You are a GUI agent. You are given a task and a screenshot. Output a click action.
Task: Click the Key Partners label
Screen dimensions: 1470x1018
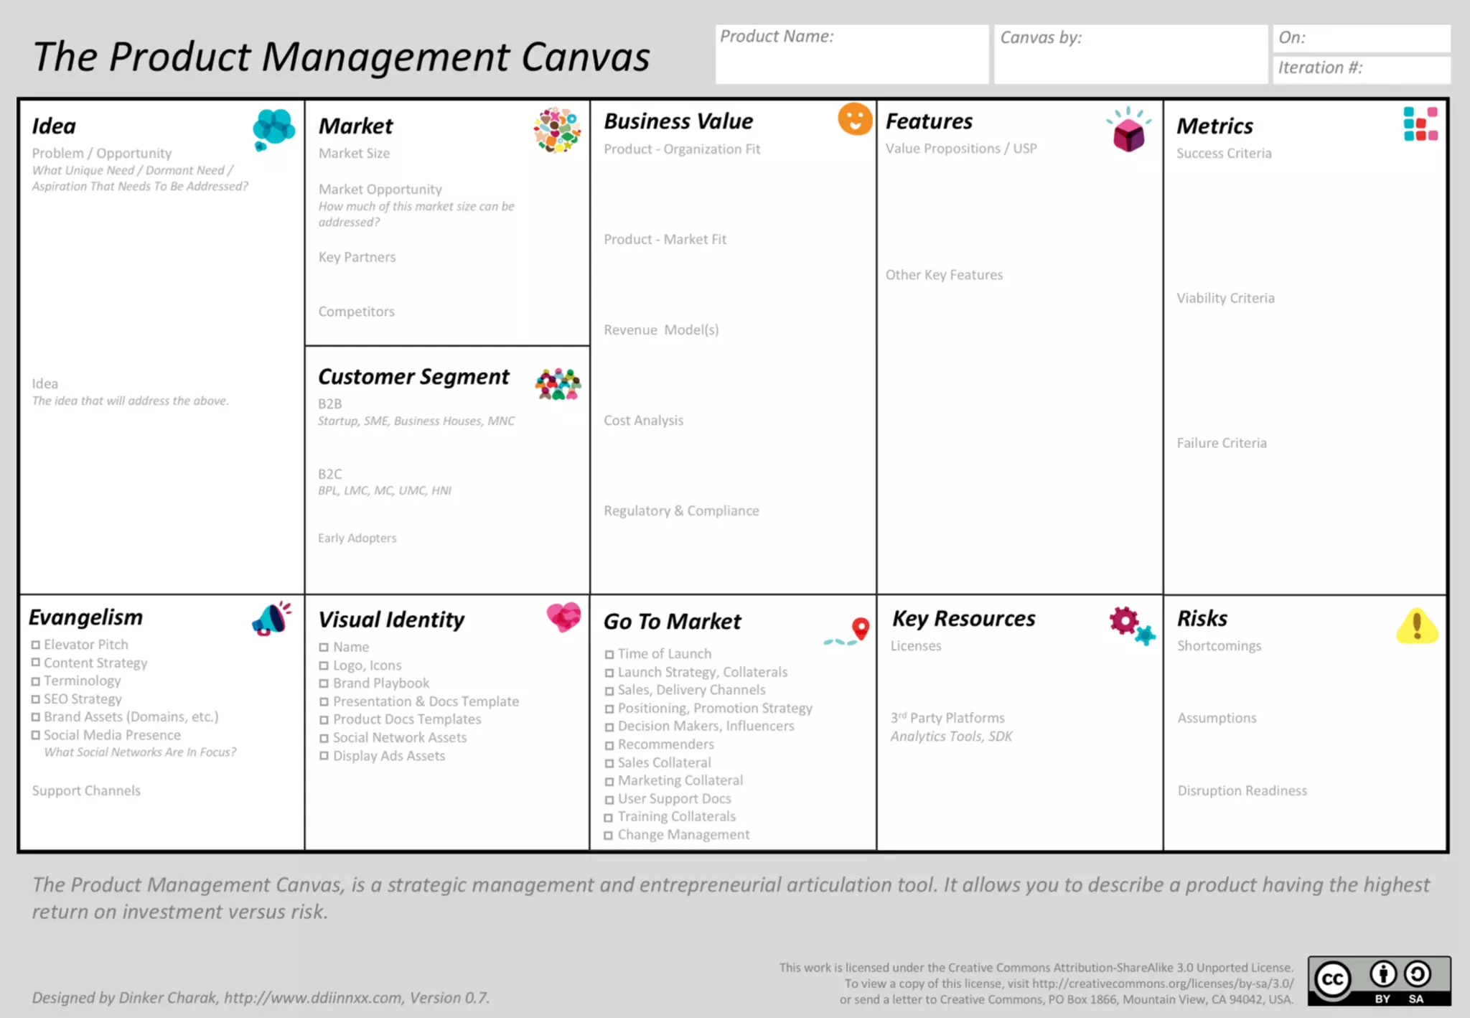[x=357, y=257]
